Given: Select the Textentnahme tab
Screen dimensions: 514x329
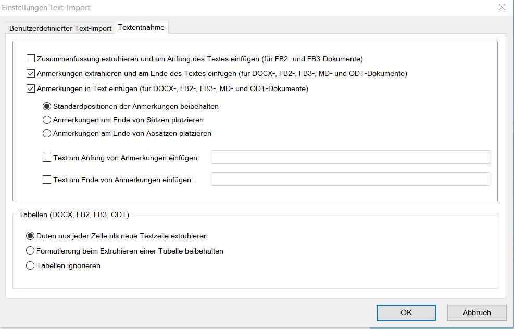Looking at the screenshot, I should tap(141, 28).
